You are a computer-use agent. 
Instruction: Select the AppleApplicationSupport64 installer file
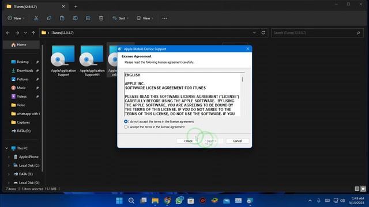point(92,61)
